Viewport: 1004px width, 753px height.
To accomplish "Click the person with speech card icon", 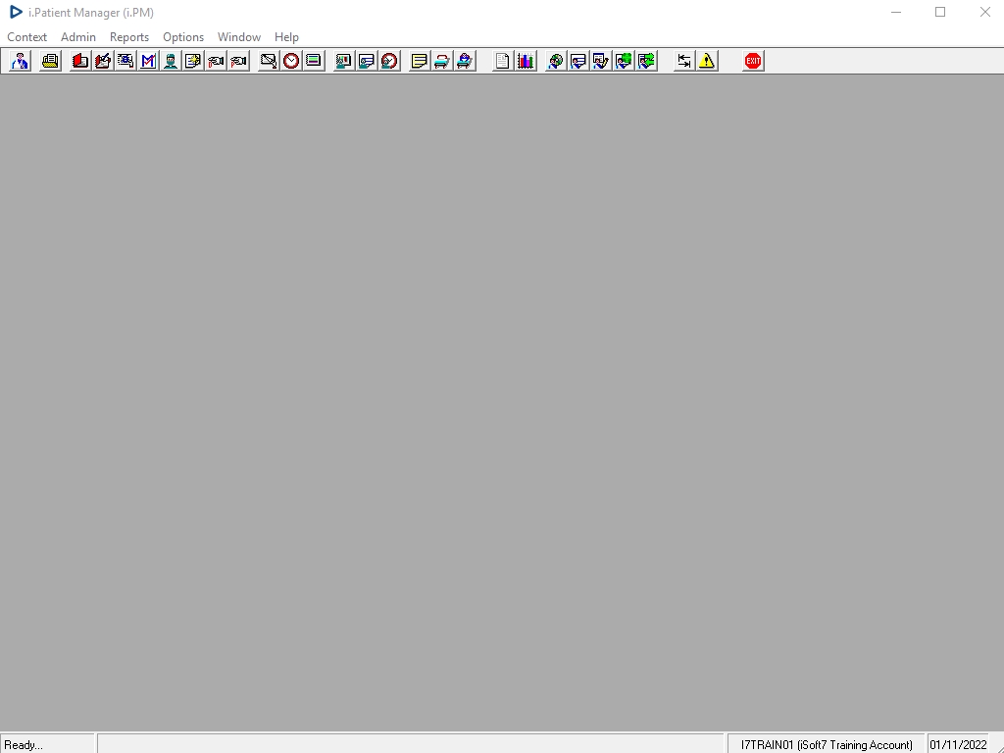I will point(578,61).
